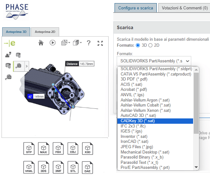Click the format list scrollbar thumb
Image resolution: width=210 pixels, height=177 pixels.
pyautogui.click(x=196, y=103)
